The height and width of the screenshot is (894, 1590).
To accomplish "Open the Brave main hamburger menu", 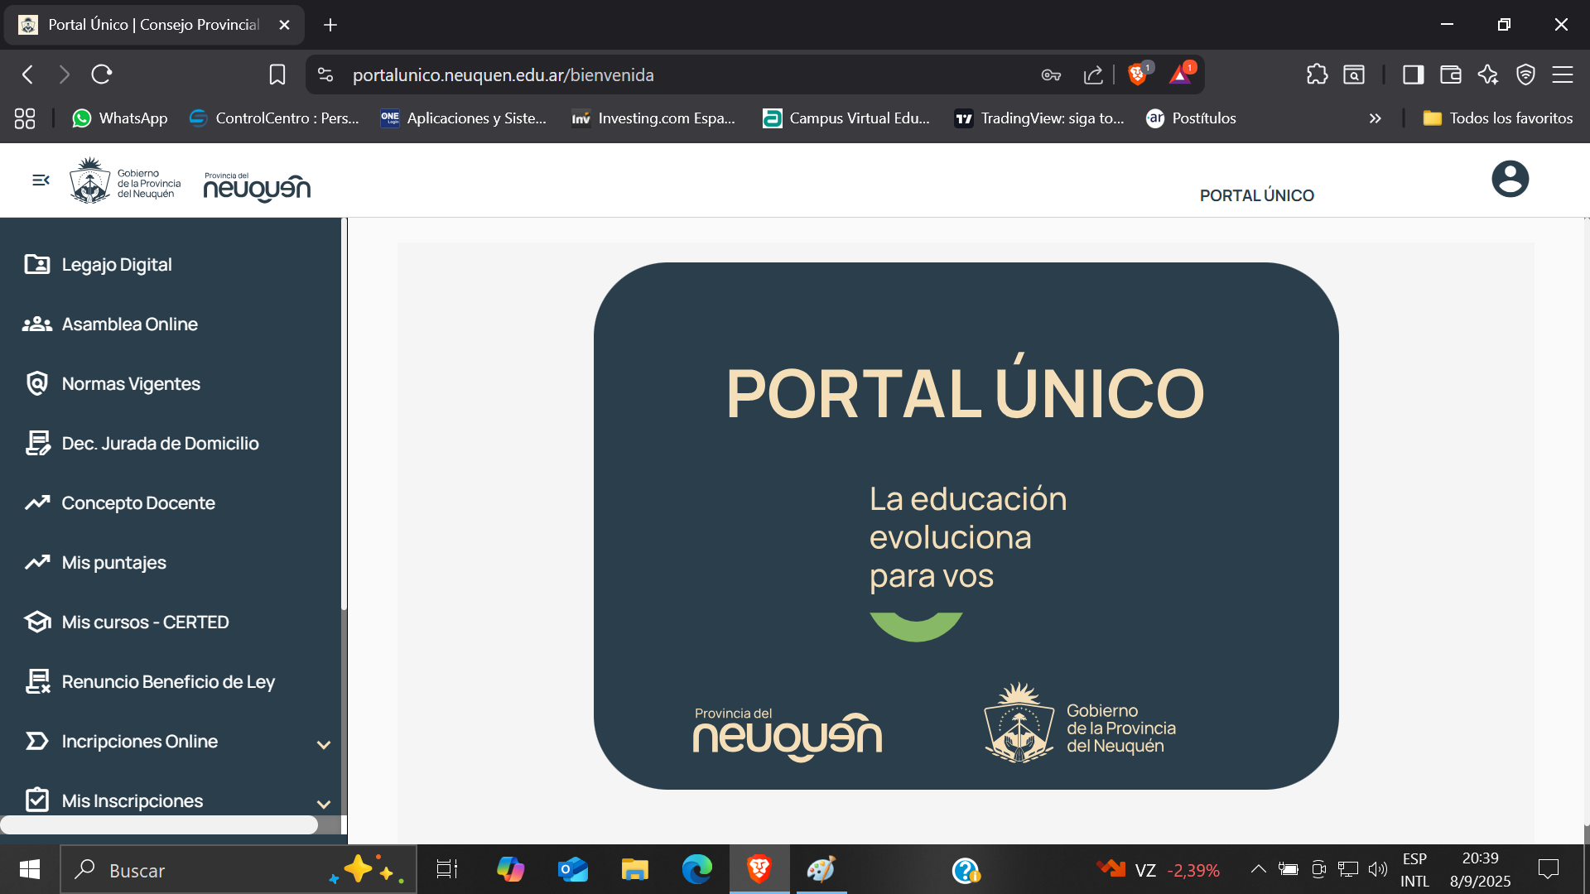I will (x=1563, y=74).
